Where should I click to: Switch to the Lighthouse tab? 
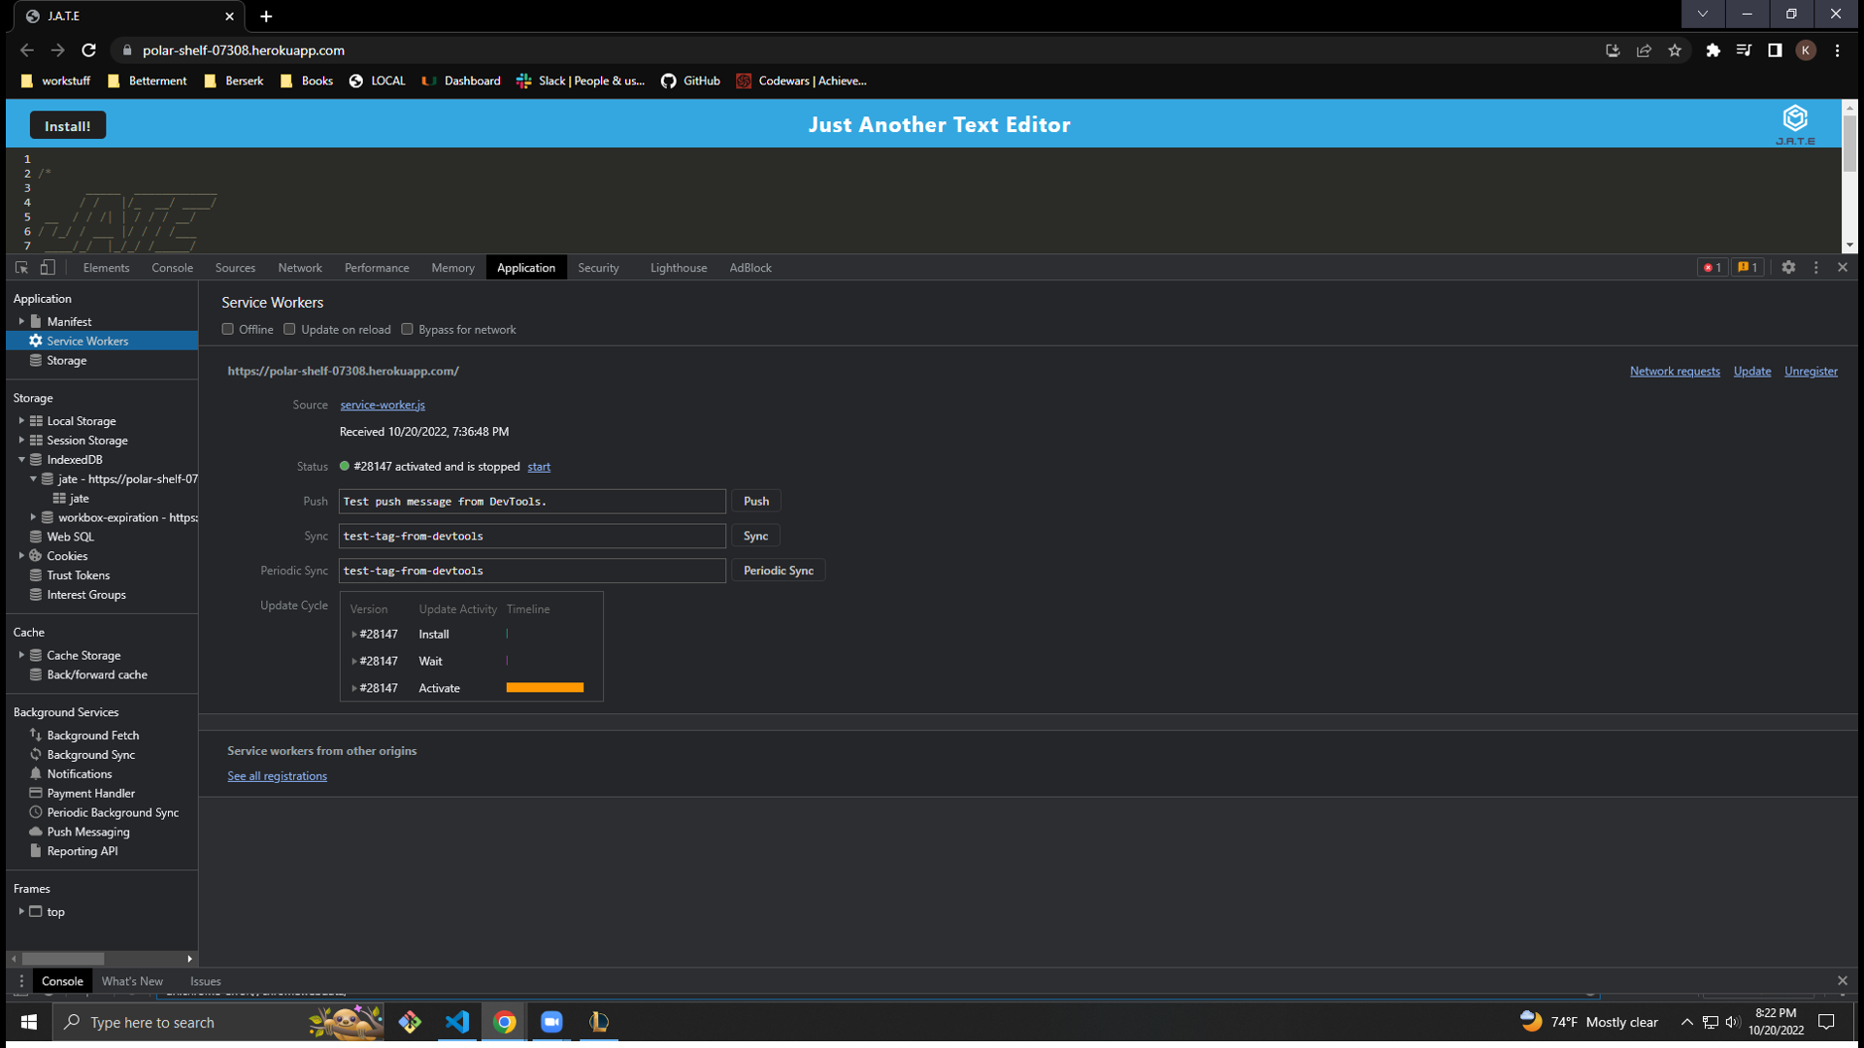[x=678, y=268]
